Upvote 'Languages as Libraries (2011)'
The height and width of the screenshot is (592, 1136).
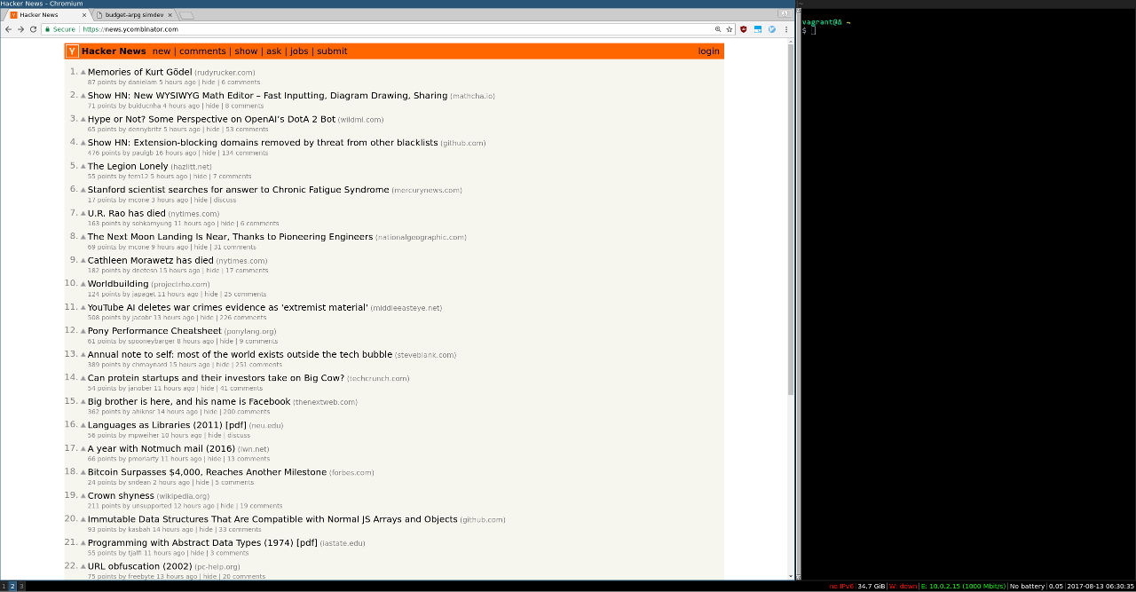83,425
